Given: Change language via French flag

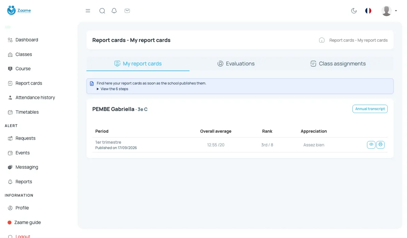Looking at the screenshot, I should pyautogui.click(x=368, y=11).
